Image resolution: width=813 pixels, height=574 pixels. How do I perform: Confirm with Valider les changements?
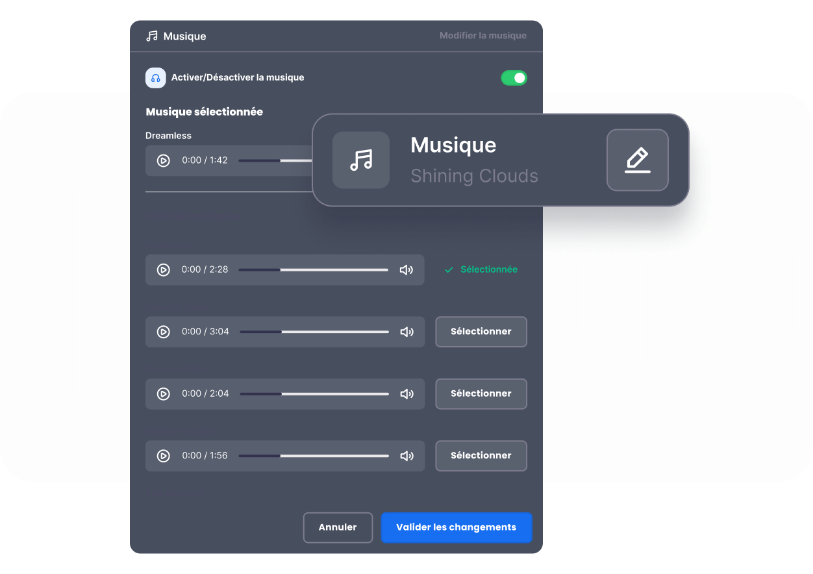point(457,527)
